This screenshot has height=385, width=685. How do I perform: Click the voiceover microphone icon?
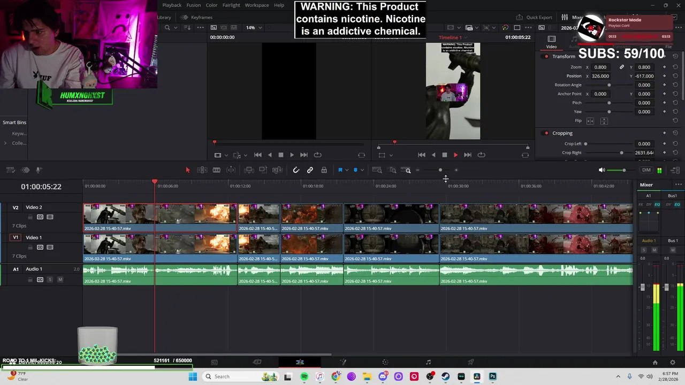[39, 170]
